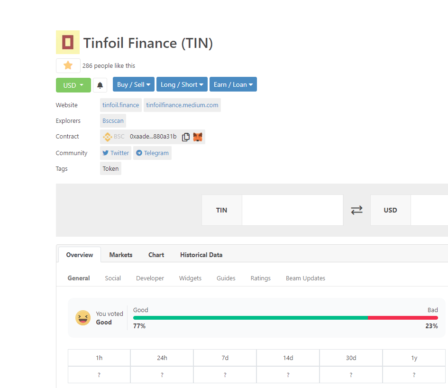Image resolution: width=448 pixels, height=388 pixels.
Task: Copy the contract address with the copy icon
Action: pyautogui.click(x=186, y=137)
